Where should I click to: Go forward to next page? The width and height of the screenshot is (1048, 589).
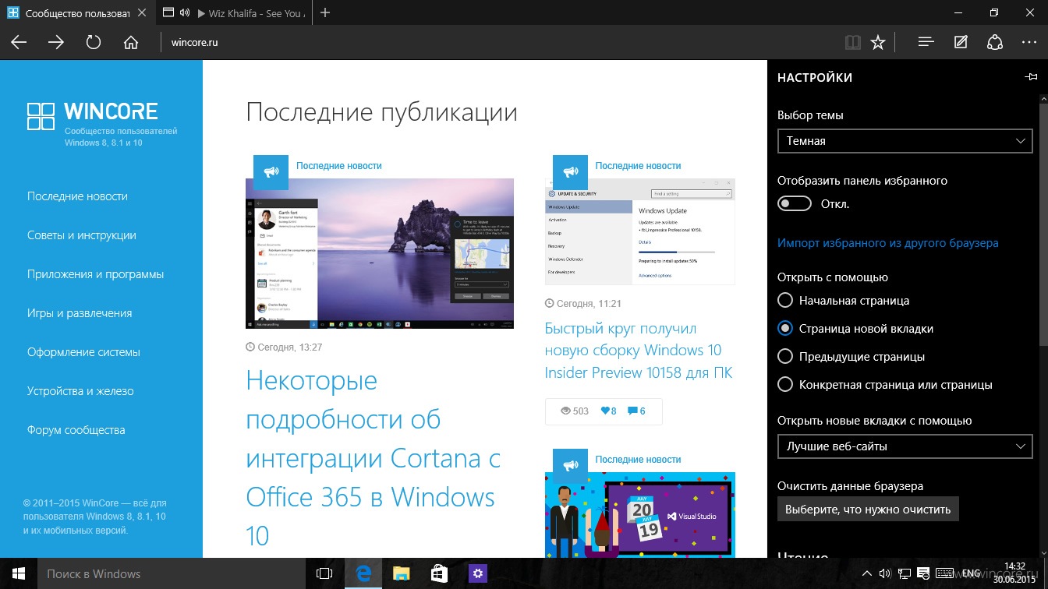[56, 42]
